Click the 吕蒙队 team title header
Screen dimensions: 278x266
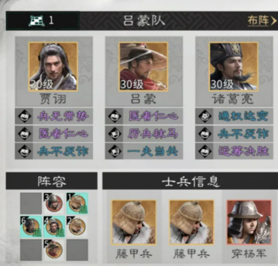144,21
